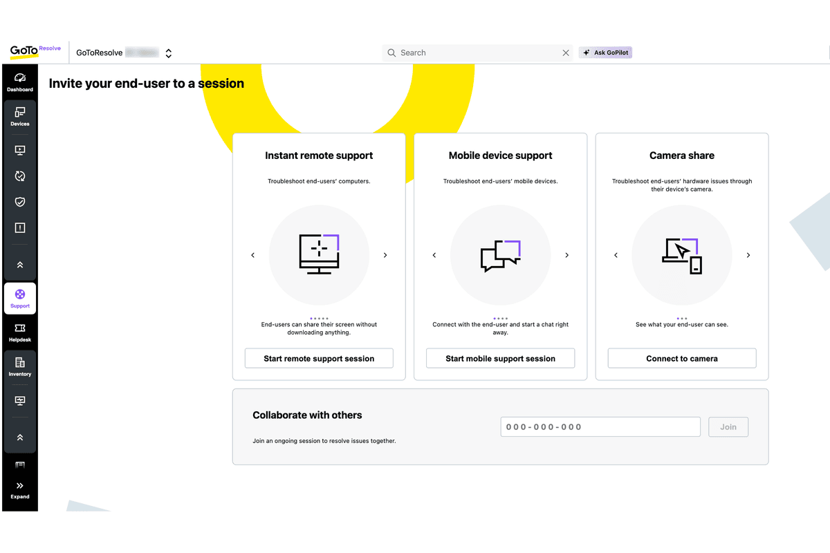Focus the Search input field
The height and width of the screenshot is (553, 830).
pyautogui.click(x=477, y=53)
